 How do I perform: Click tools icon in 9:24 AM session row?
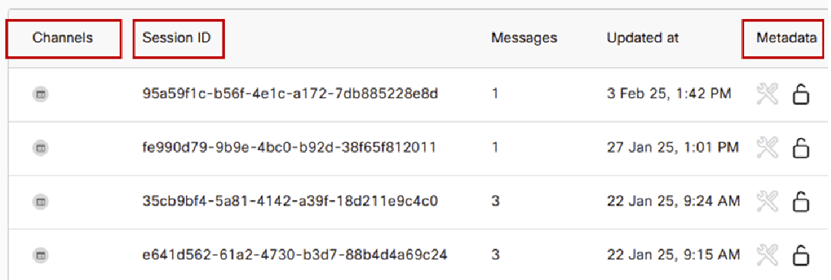(x=767, y=202)
